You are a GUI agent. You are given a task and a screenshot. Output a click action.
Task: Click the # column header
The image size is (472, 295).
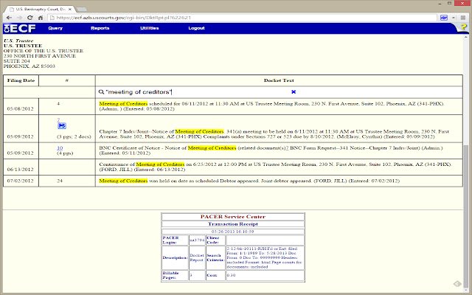pyautogui.click(x=67, y=80)
